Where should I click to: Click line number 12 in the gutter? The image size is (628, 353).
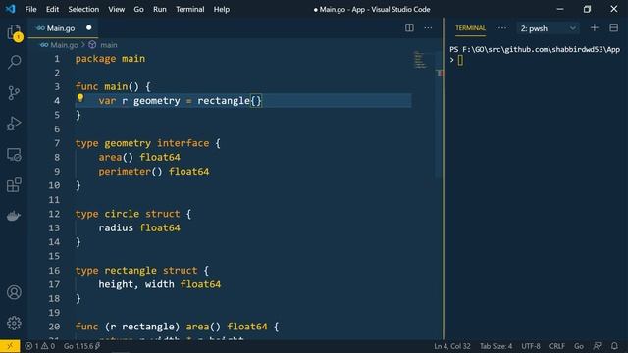(54, 214)
